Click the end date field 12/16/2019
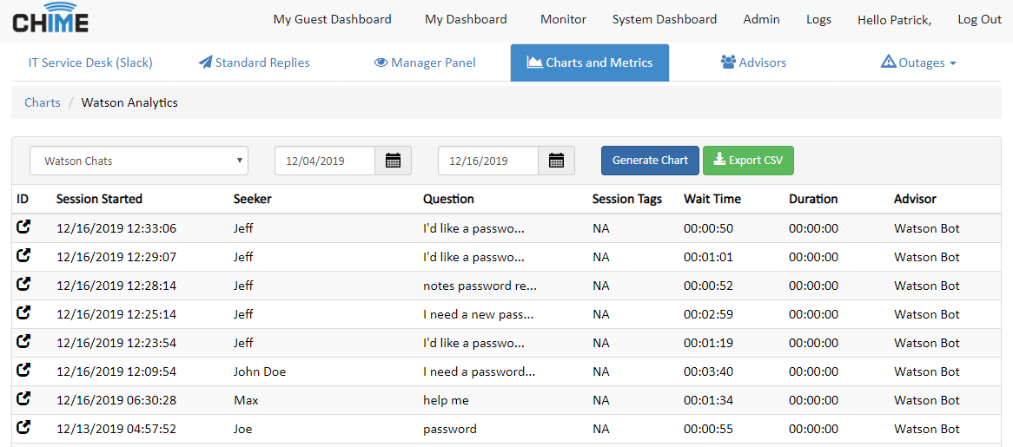 (x=488, y=161)
